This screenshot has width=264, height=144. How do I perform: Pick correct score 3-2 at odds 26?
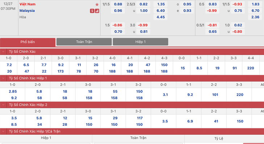pos(96,65)
